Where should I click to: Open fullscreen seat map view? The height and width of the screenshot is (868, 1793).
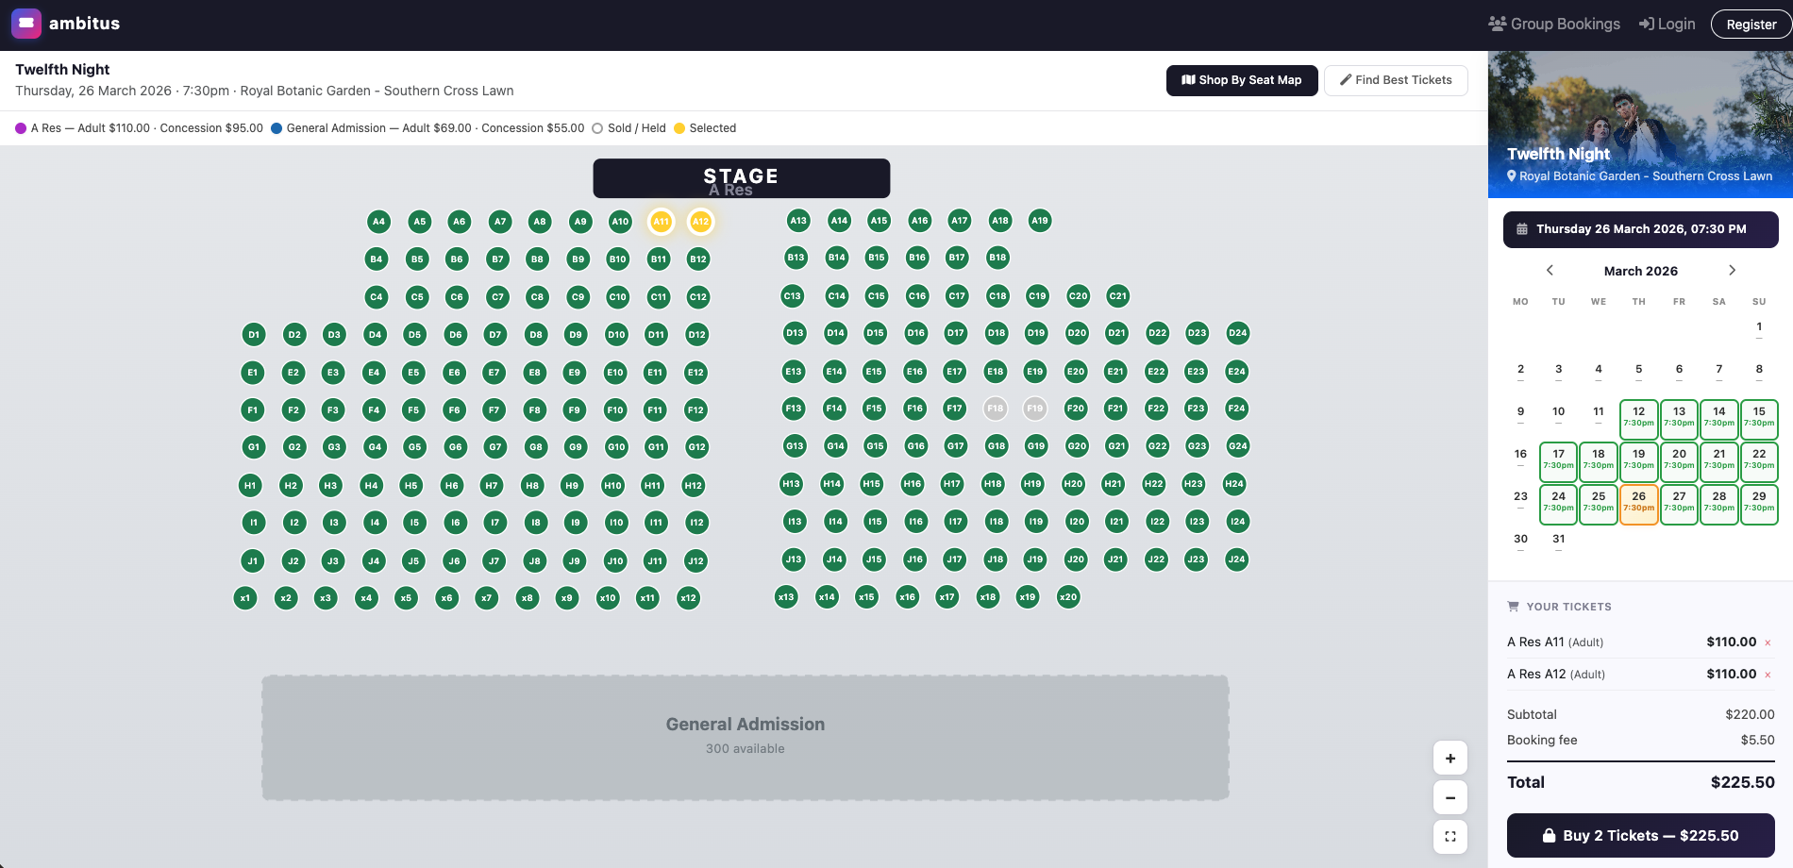click(1450, 836)
